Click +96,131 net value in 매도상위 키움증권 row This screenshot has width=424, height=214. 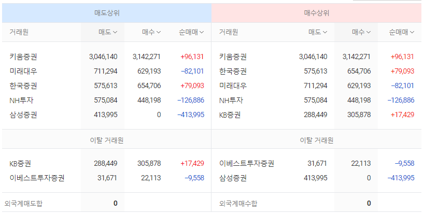click(x=192, y=57)
